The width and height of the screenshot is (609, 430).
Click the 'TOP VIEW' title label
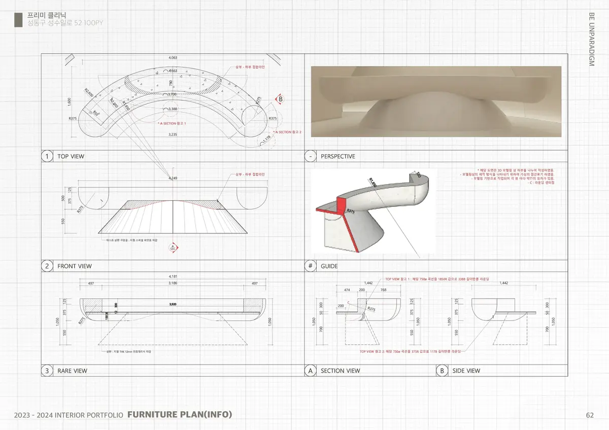pyautogui.click(x=71, y=157)
